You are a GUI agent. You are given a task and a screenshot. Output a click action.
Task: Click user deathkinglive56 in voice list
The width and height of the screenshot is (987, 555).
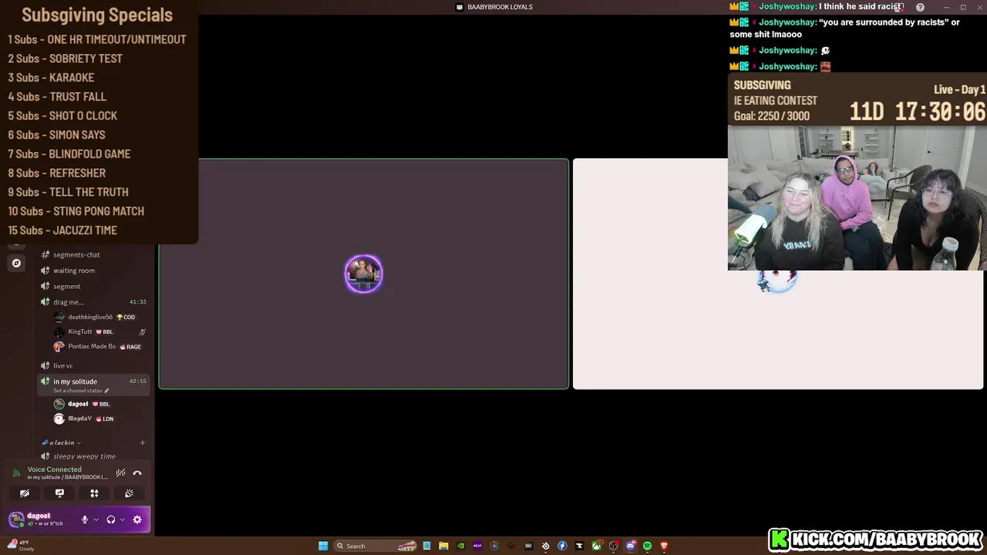tap(90, 317)
